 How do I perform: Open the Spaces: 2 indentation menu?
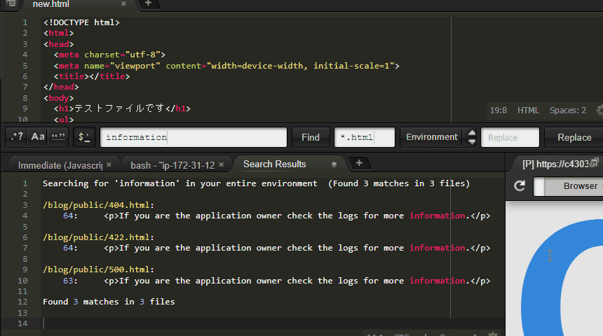pyautogui.click(x=568, y=111)
